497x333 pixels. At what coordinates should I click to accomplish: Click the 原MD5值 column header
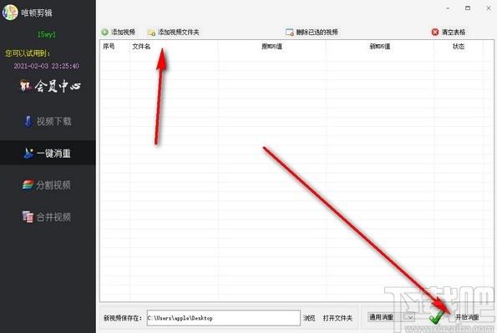click(271, 47)
